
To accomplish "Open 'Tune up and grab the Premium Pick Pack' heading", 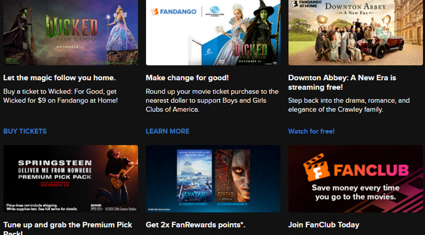I will (68, 228).
